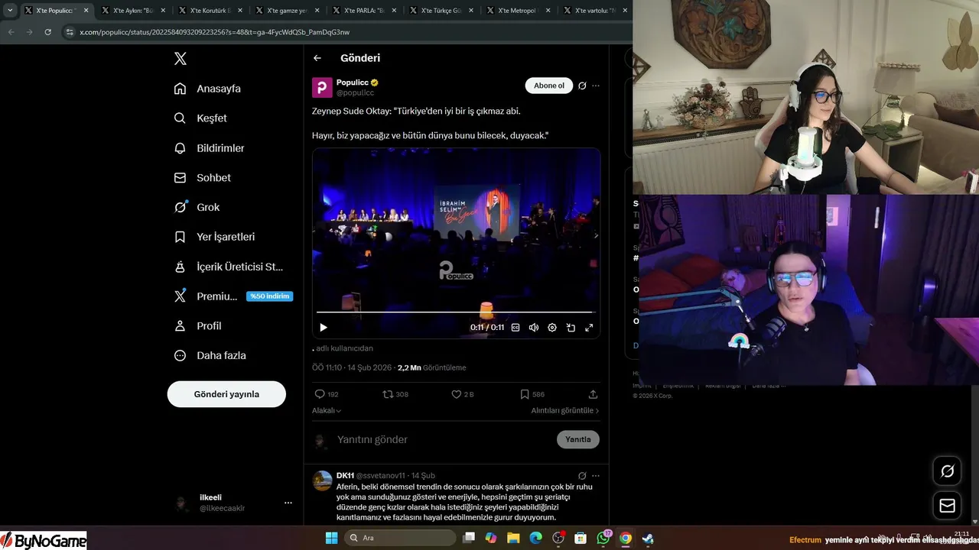Screen dimensions: 979x550
Task: Switch to X'te Metropol tab
Action: tap(518, 11)
